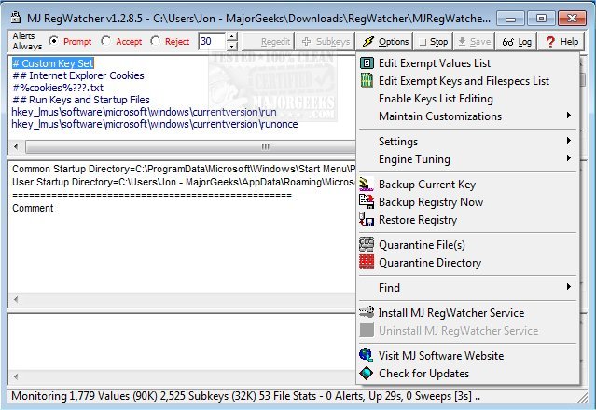Expand the Maintain Customizations submenu

click(468, 116)
